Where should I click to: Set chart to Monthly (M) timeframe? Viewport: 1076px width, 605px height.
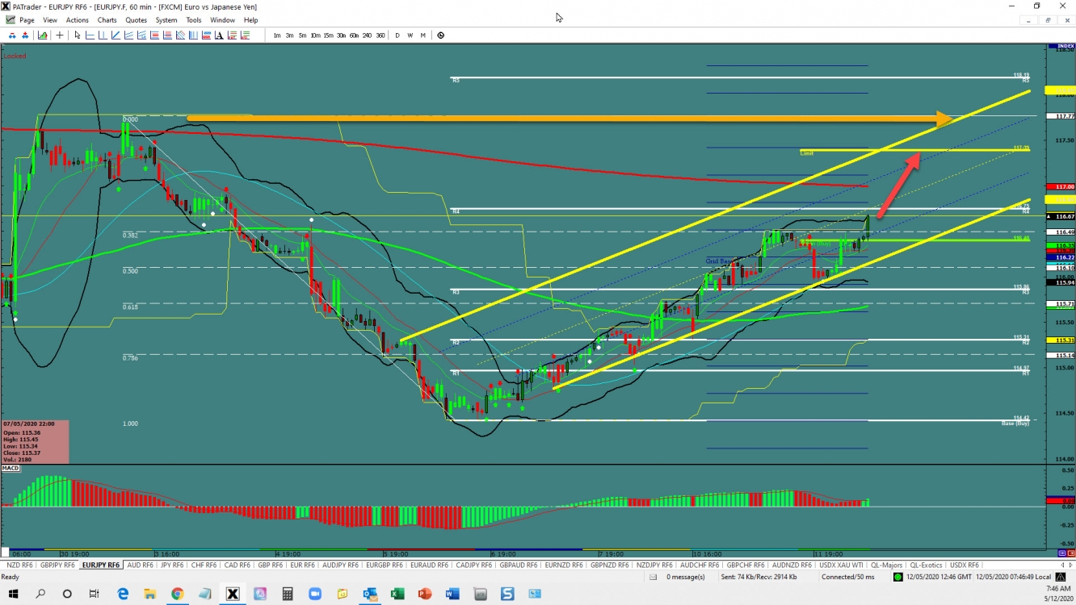pyautogui.click(x=422, y=35)
